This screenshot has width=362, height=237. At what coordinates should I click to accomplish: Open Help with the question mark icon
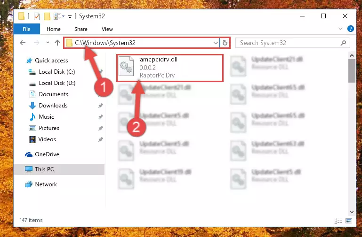tap(350, 29)
